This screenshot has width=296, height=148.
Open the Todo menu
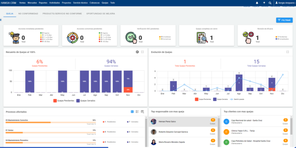(113, 3)
